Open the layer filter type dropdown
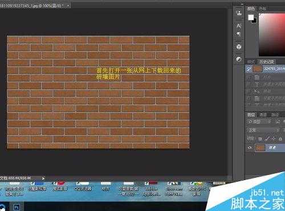The width and height of the screenshot is (285, 211). point(259,121)
